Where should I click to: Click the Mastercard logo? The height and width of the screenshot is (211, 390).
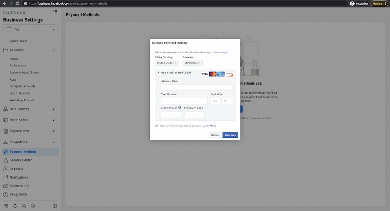213,74
